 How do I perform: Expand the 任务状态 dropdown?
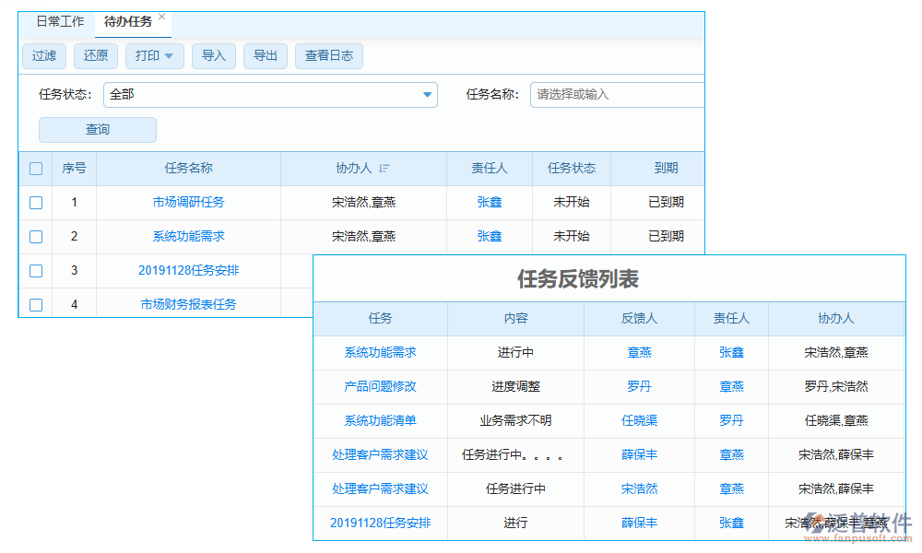427,94
